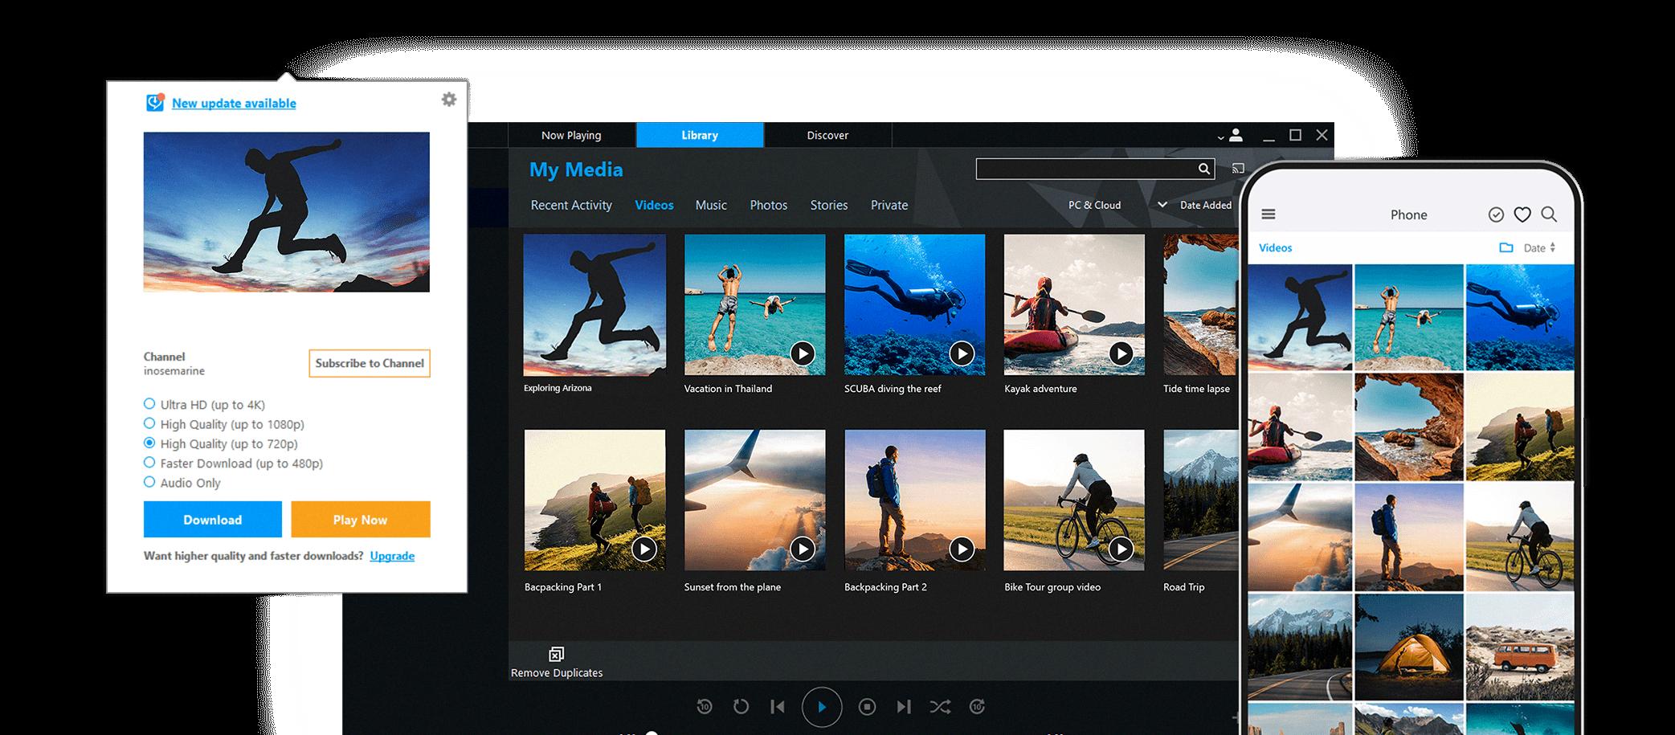Open the Videos section in My Media
This screenshot has height=735, width=1675.
(x=654, y=205)
